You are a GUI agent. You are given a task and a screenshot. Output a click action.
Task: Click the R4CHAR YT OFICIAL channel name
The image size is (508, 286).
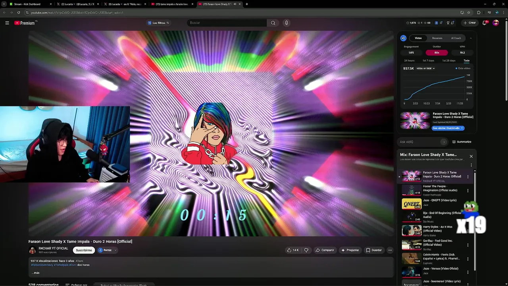tap(53, 248)
